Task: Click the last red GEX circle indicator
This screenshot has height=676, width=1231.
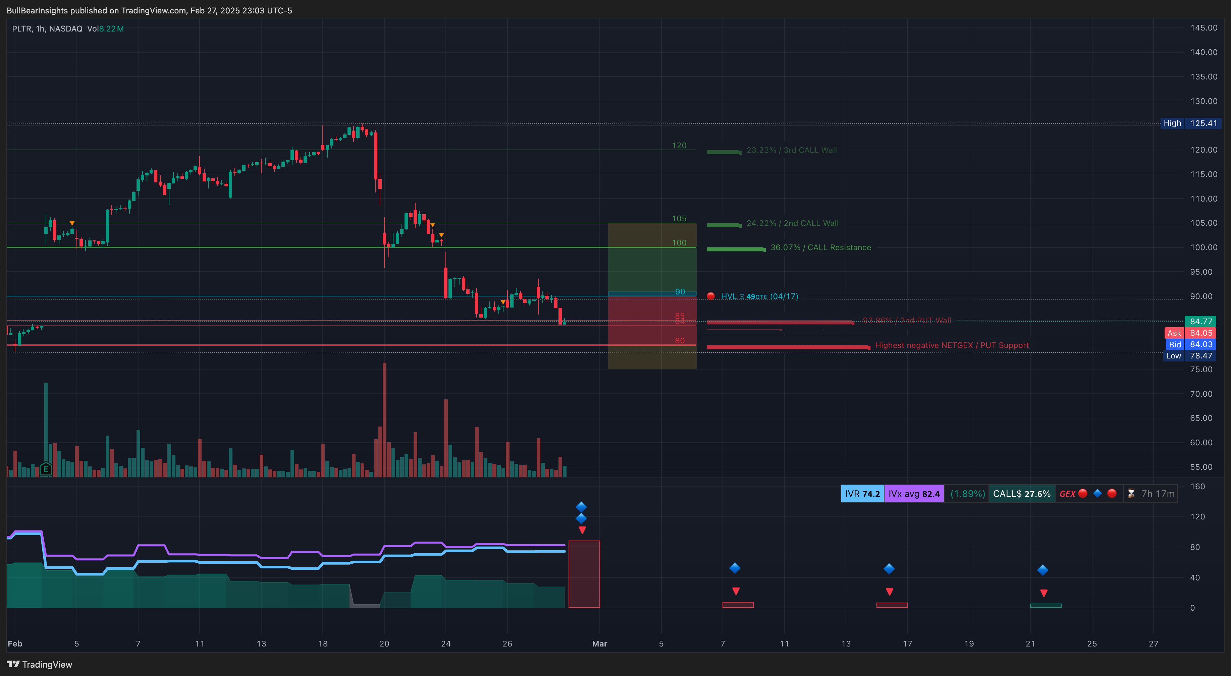Action: coord(1112,494)
